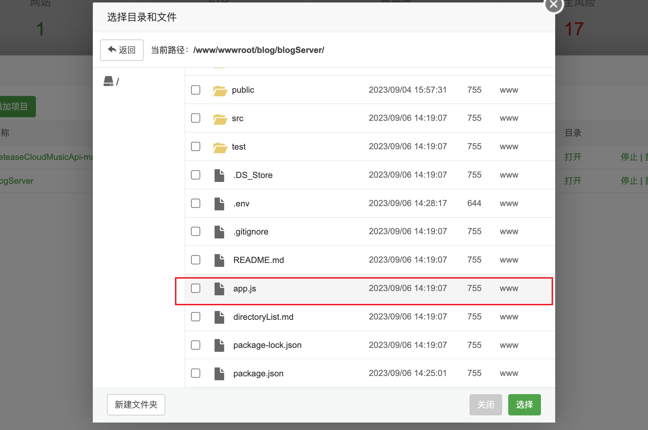Click the current path /www/wwwroot/blog/blogServer/
648x430 pixels.
click(x=259, y=50)
